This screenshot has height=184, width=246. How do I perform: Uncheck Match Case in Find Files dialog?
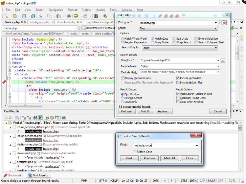pos(153,39)
